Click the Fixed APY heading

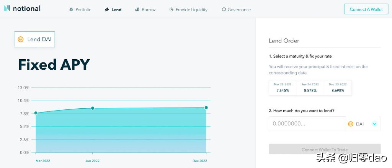[x=54, y=65]
